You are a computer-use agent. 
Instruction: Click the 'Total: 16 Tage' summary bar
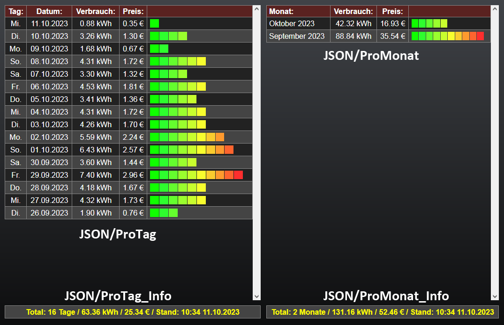[133, 312]
